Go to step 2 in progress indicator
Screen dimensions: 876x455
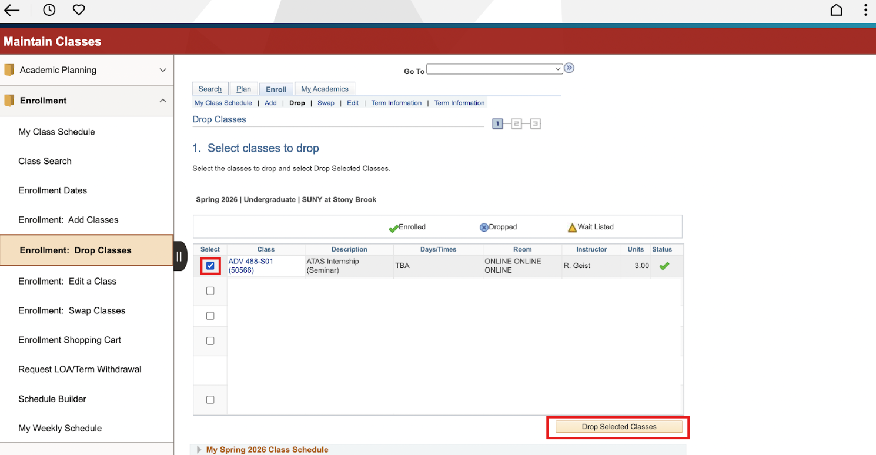(516, 123)
